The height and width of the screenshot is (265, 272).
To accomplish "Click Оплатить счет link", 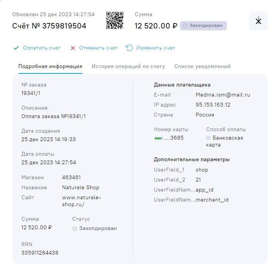I will click(42, 48).
